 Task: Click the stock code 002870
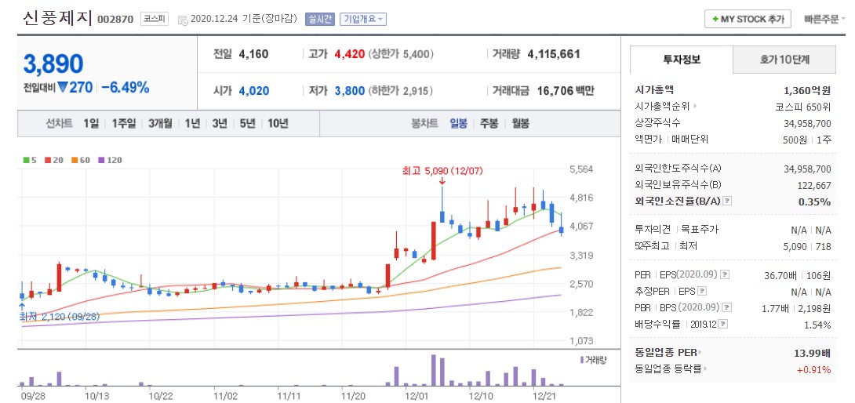pos(115,20)
